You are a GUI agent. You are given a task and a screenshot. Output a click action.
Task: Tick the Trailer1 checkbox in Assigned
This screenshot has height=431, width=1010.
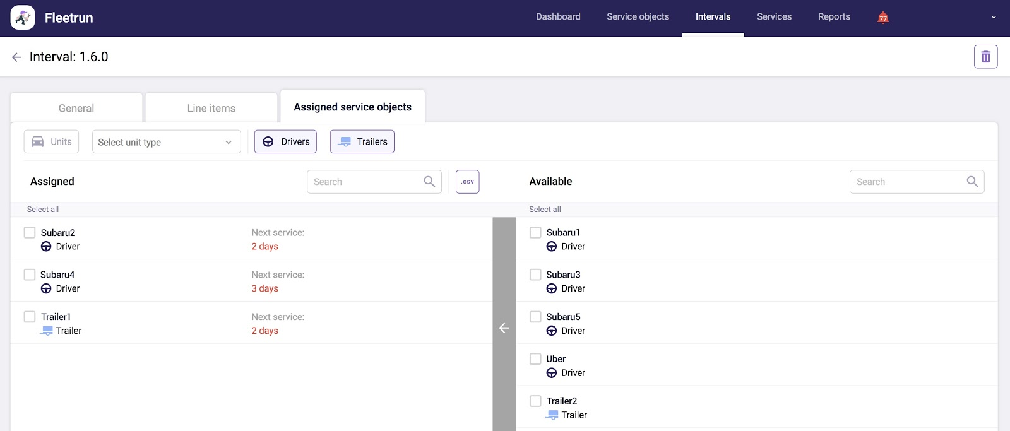pyautogui.click(x=30, y=317)
